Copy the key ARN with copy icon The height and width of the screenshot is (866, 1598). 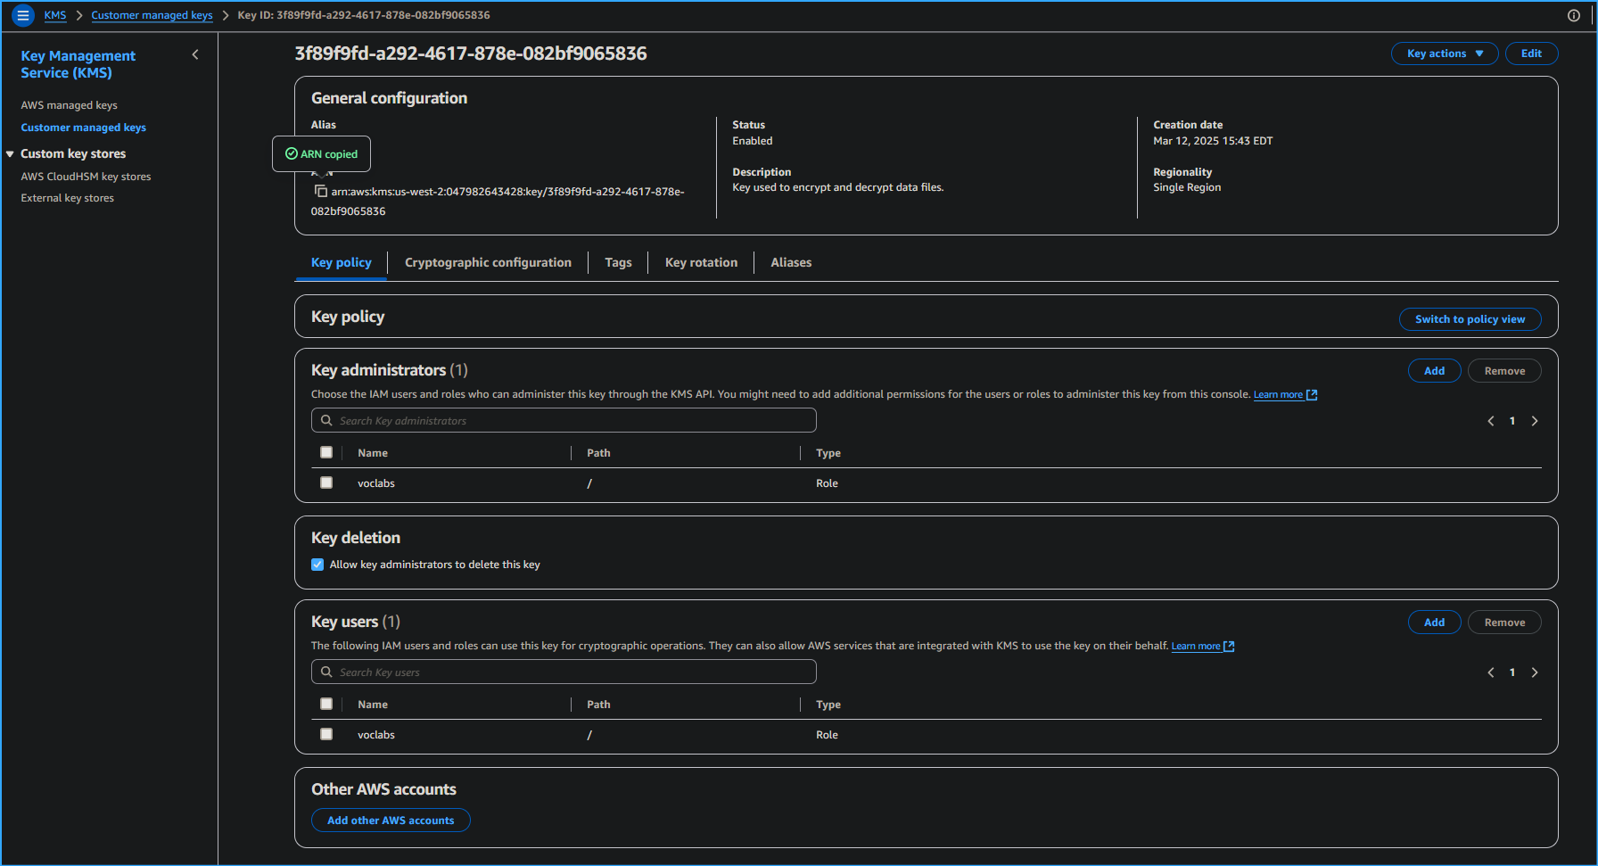point(320,192)
